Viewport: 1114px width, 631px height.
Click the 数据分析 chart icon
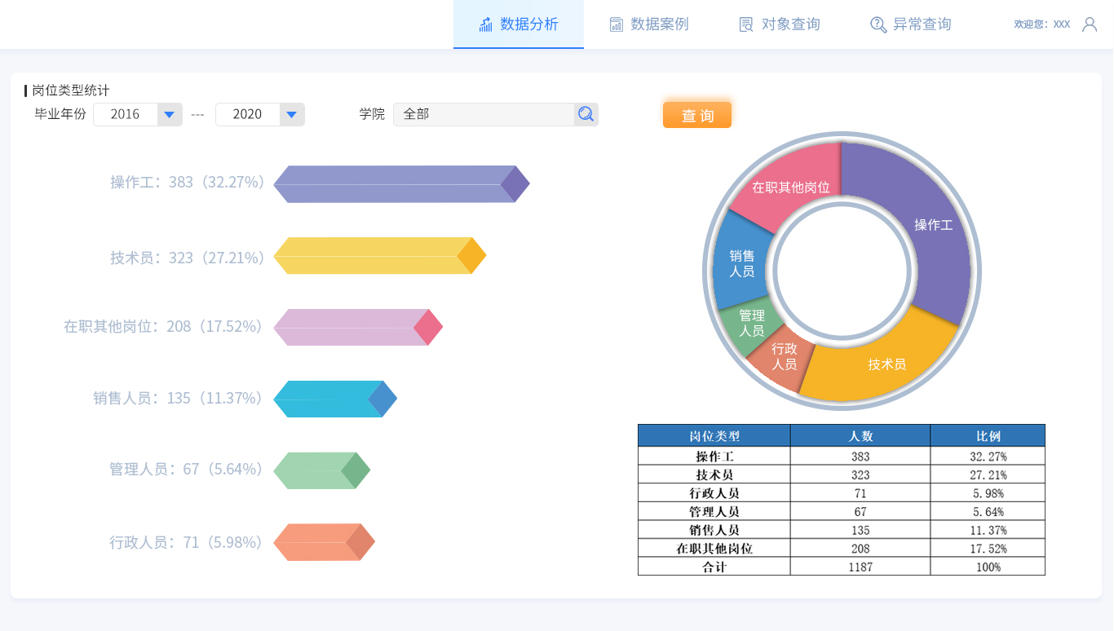coord(486,24)
